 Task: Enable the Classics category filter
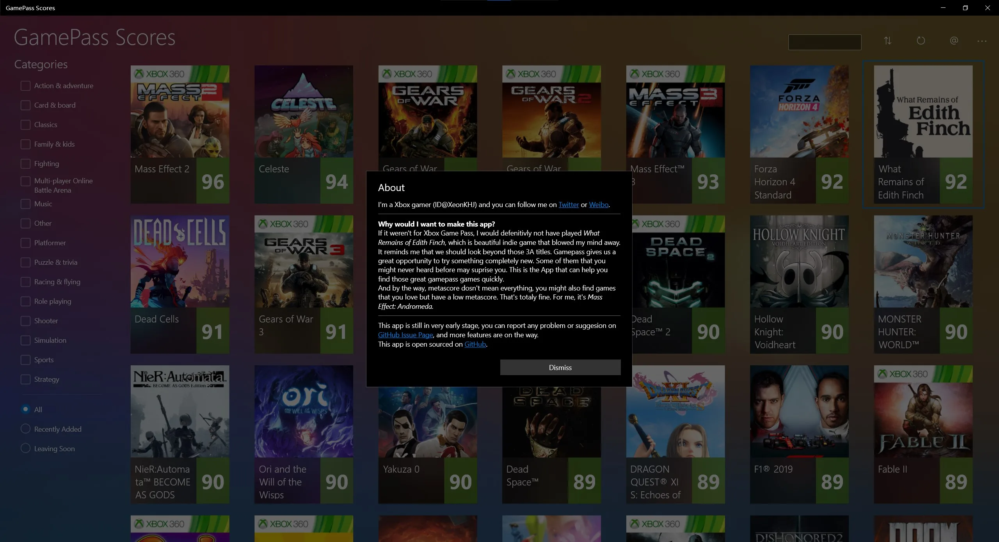(25, 125)
